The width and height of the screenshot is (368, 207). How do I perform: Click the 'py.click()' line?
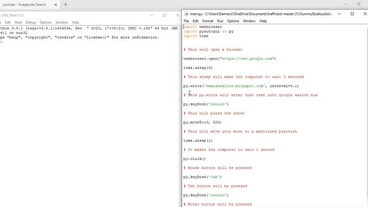194,159
